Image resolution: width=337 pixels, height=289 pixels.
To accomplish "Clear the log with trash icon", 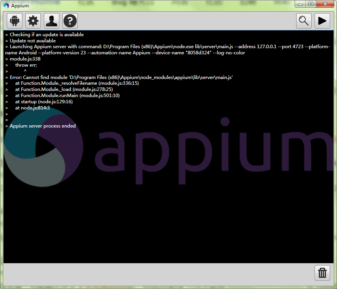I will 322,273.
